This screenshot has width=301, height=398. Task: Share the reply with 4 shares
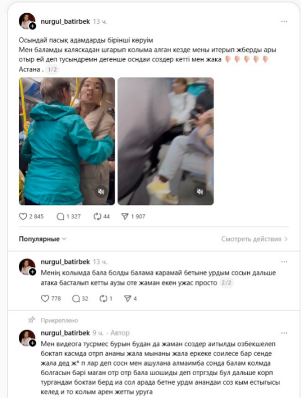click(128, 299)
